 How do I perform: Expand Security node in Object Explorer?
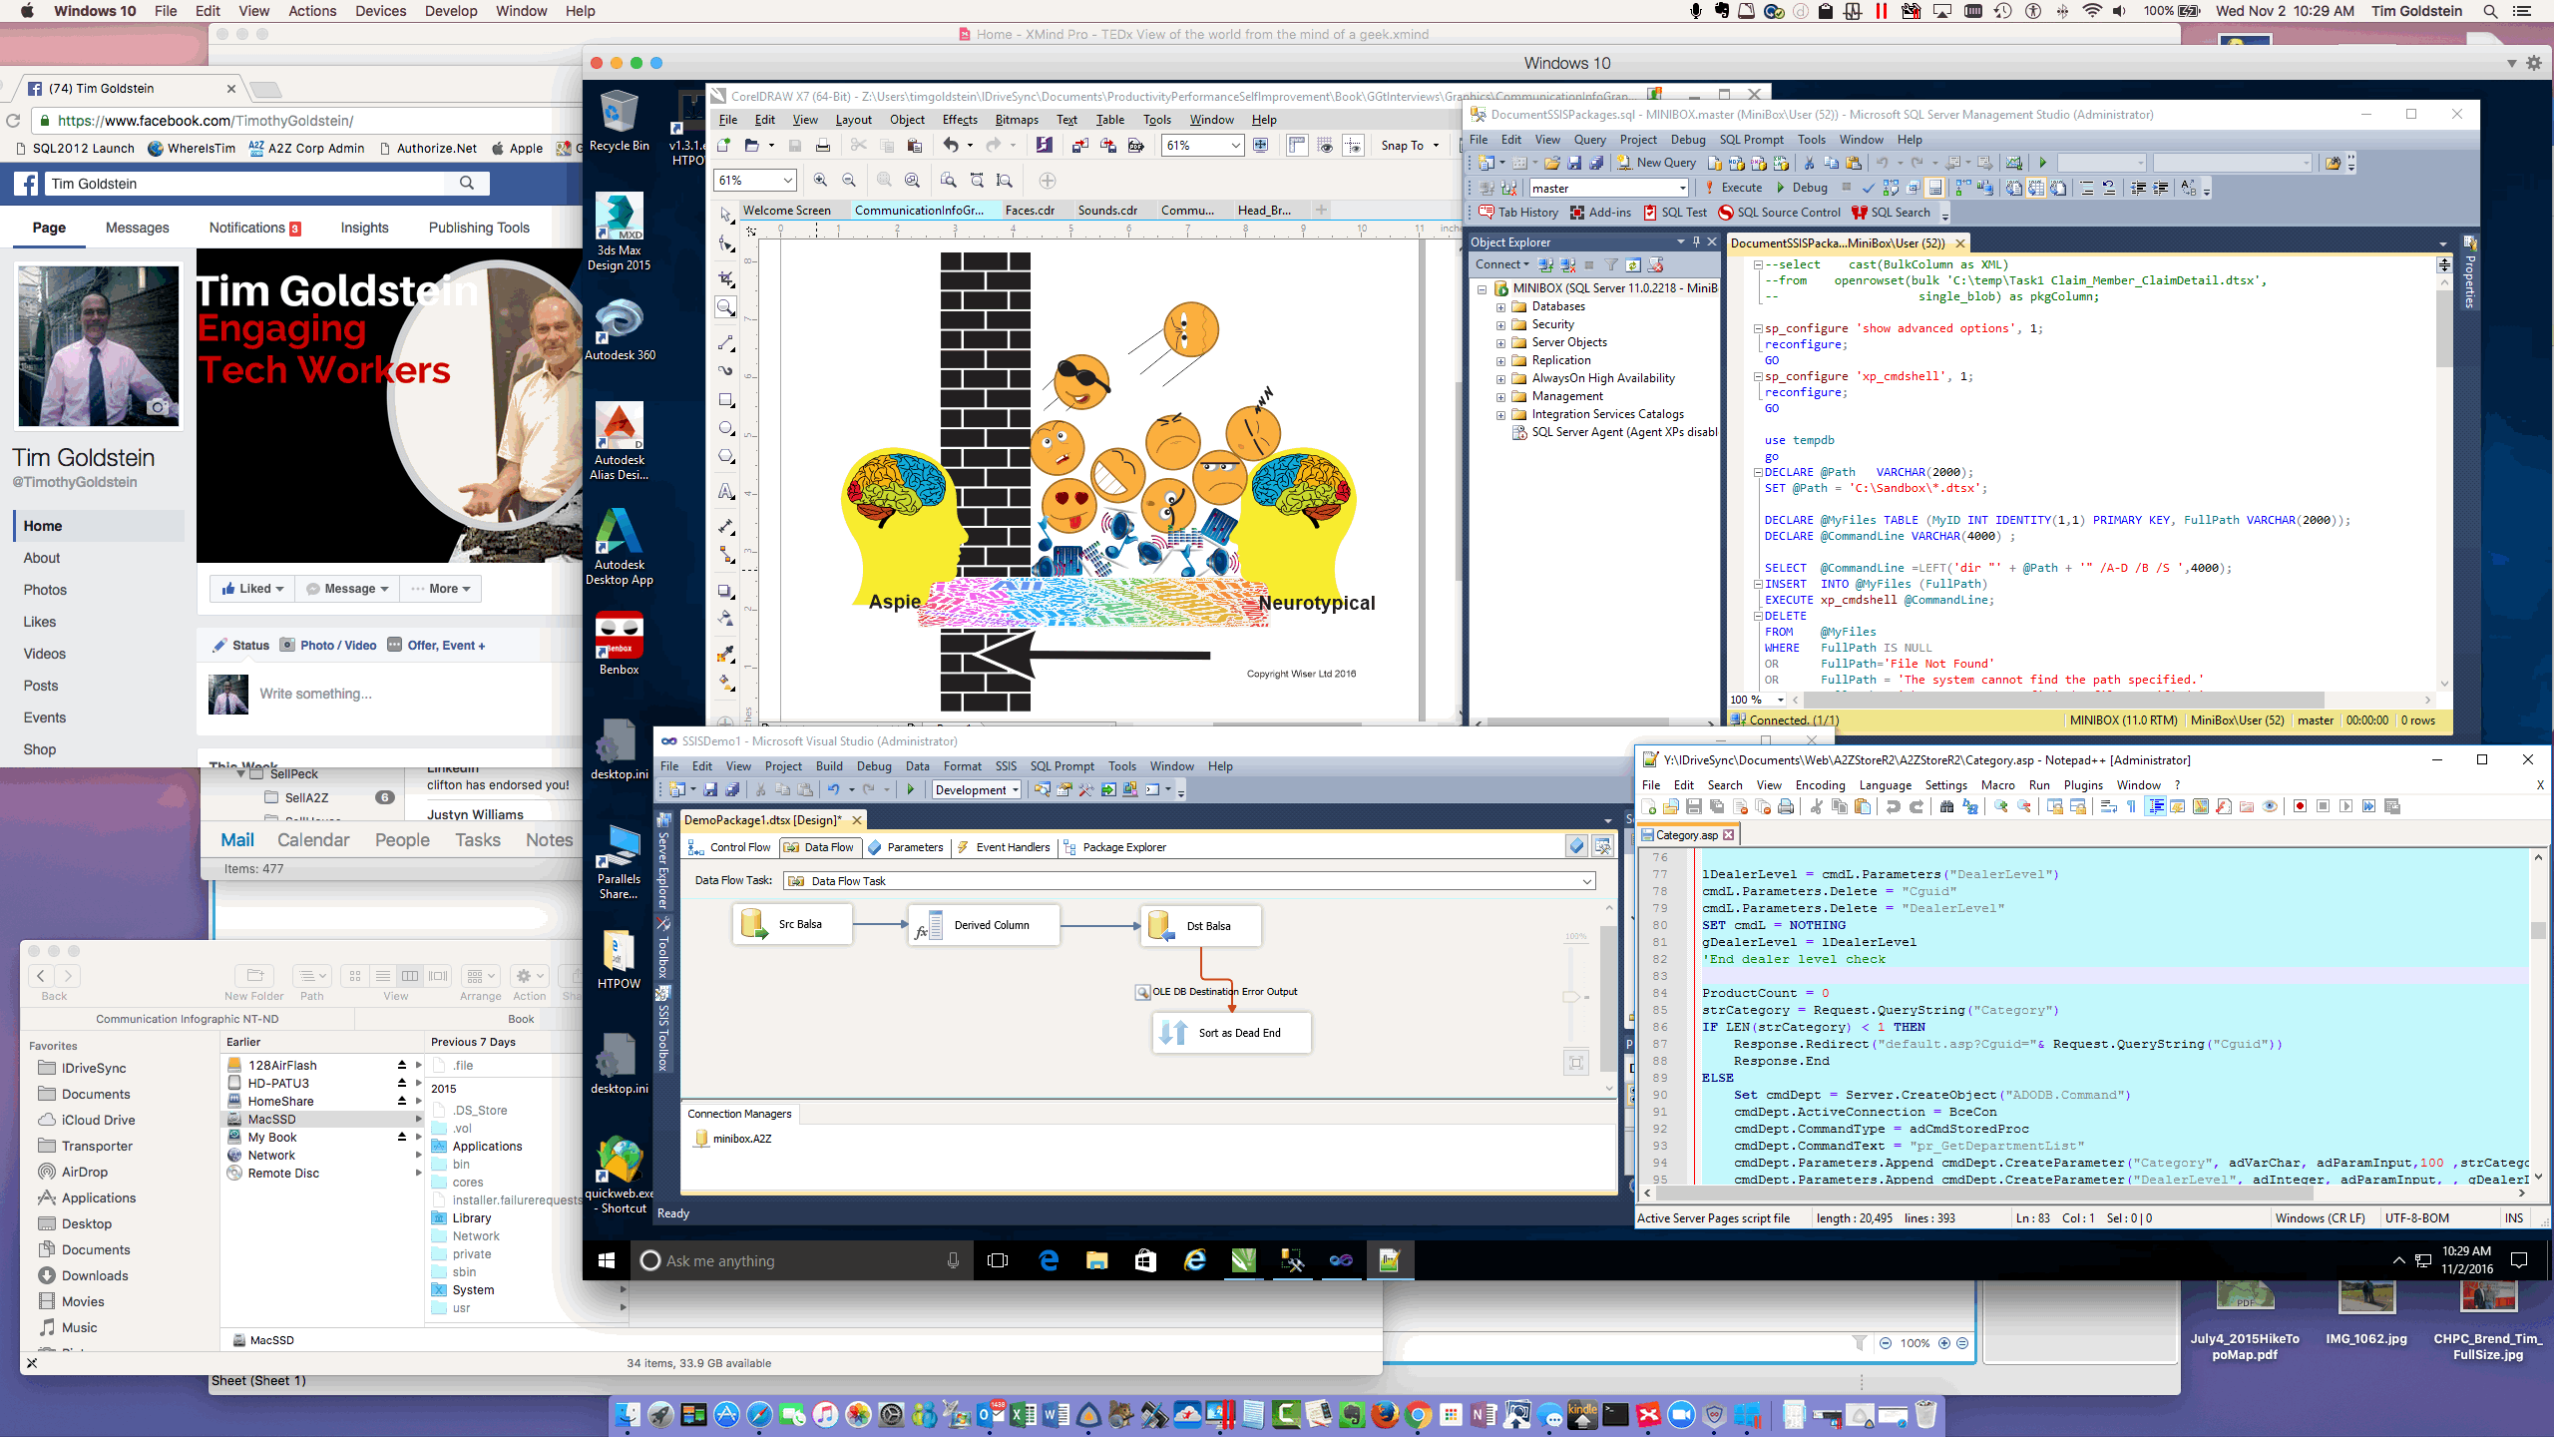1500,325
